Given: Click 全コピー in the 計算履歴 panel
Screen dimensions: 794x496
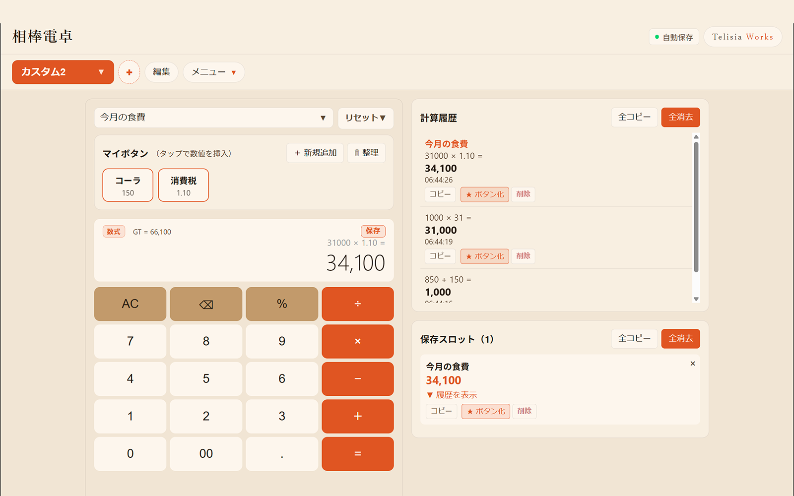Looking at the screenshot, I should [634, 117].
